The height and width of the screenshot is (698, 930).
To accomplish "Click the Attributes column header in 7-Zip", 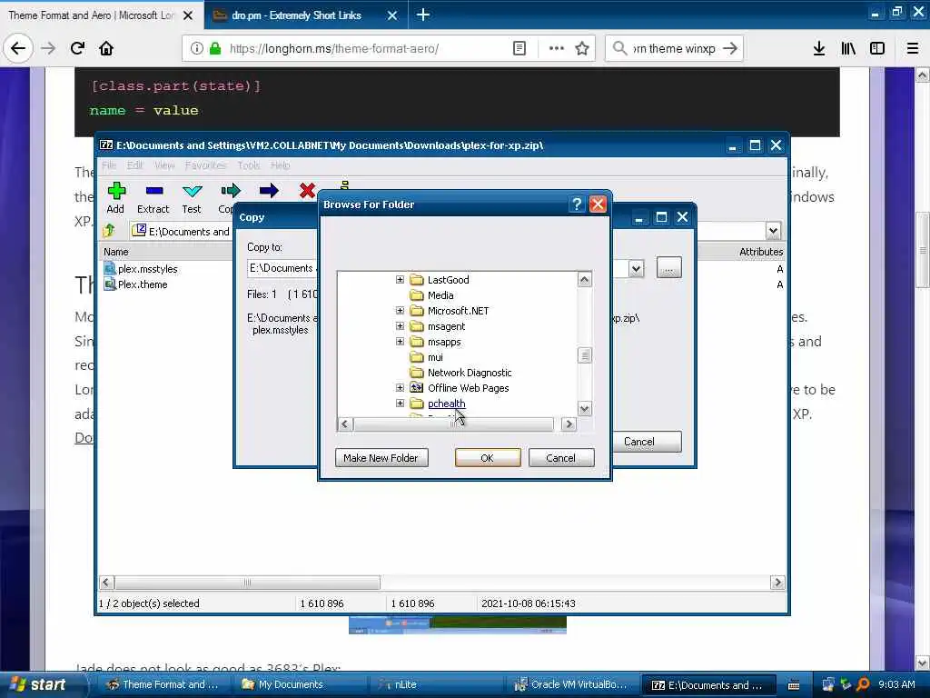I will 760,252.
